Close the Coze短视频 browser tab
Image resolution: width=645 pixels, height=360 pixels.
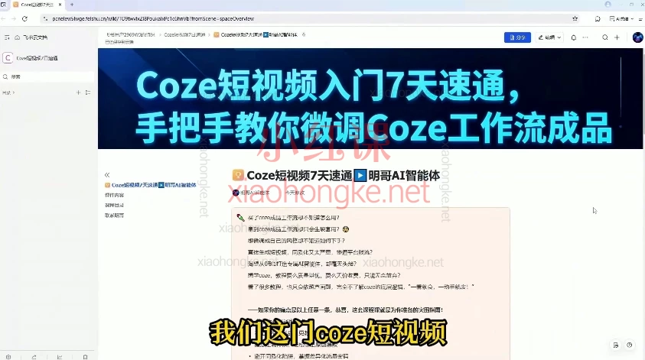click(x=60, y=5)
